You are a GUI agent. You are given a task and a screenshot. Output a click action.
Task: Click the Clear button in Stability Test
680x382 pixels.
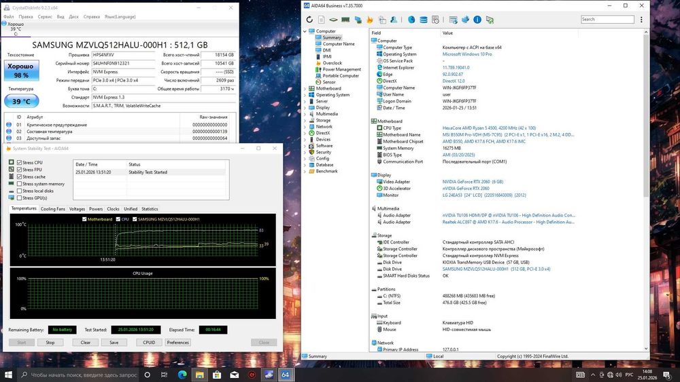coord(86,342)
